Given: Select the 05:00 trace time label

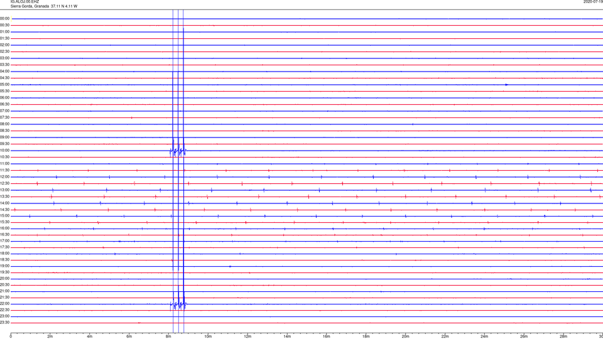Looking at the screenshot, I should pos(4,84).
